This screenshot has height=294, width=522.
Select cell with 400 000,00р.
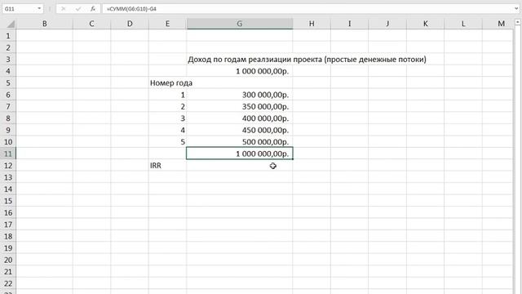coord(240,118)
